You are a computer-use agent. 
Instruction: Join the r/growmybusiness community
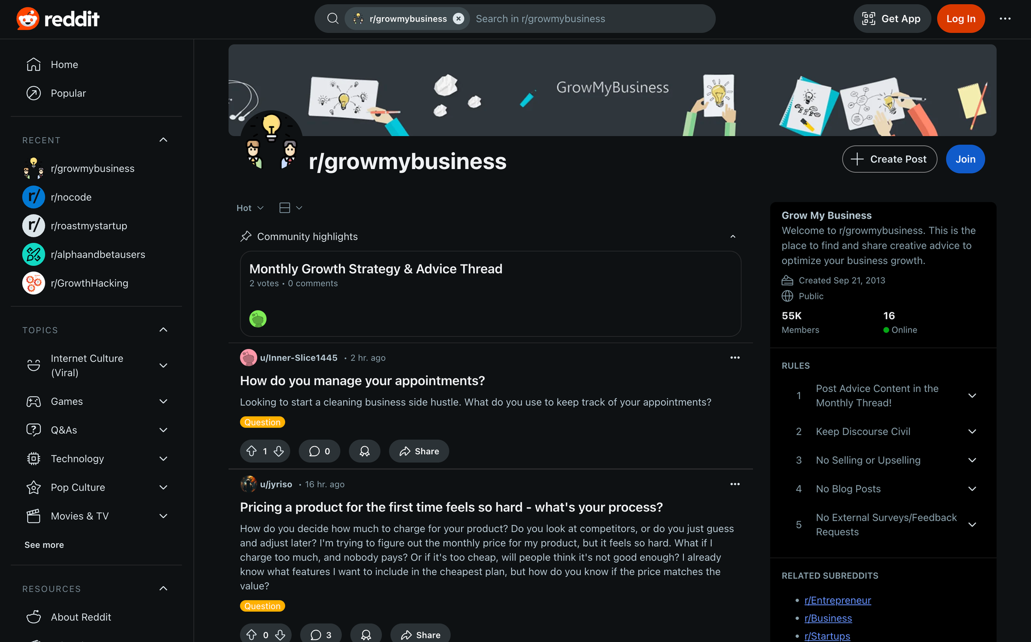[965, 159]
